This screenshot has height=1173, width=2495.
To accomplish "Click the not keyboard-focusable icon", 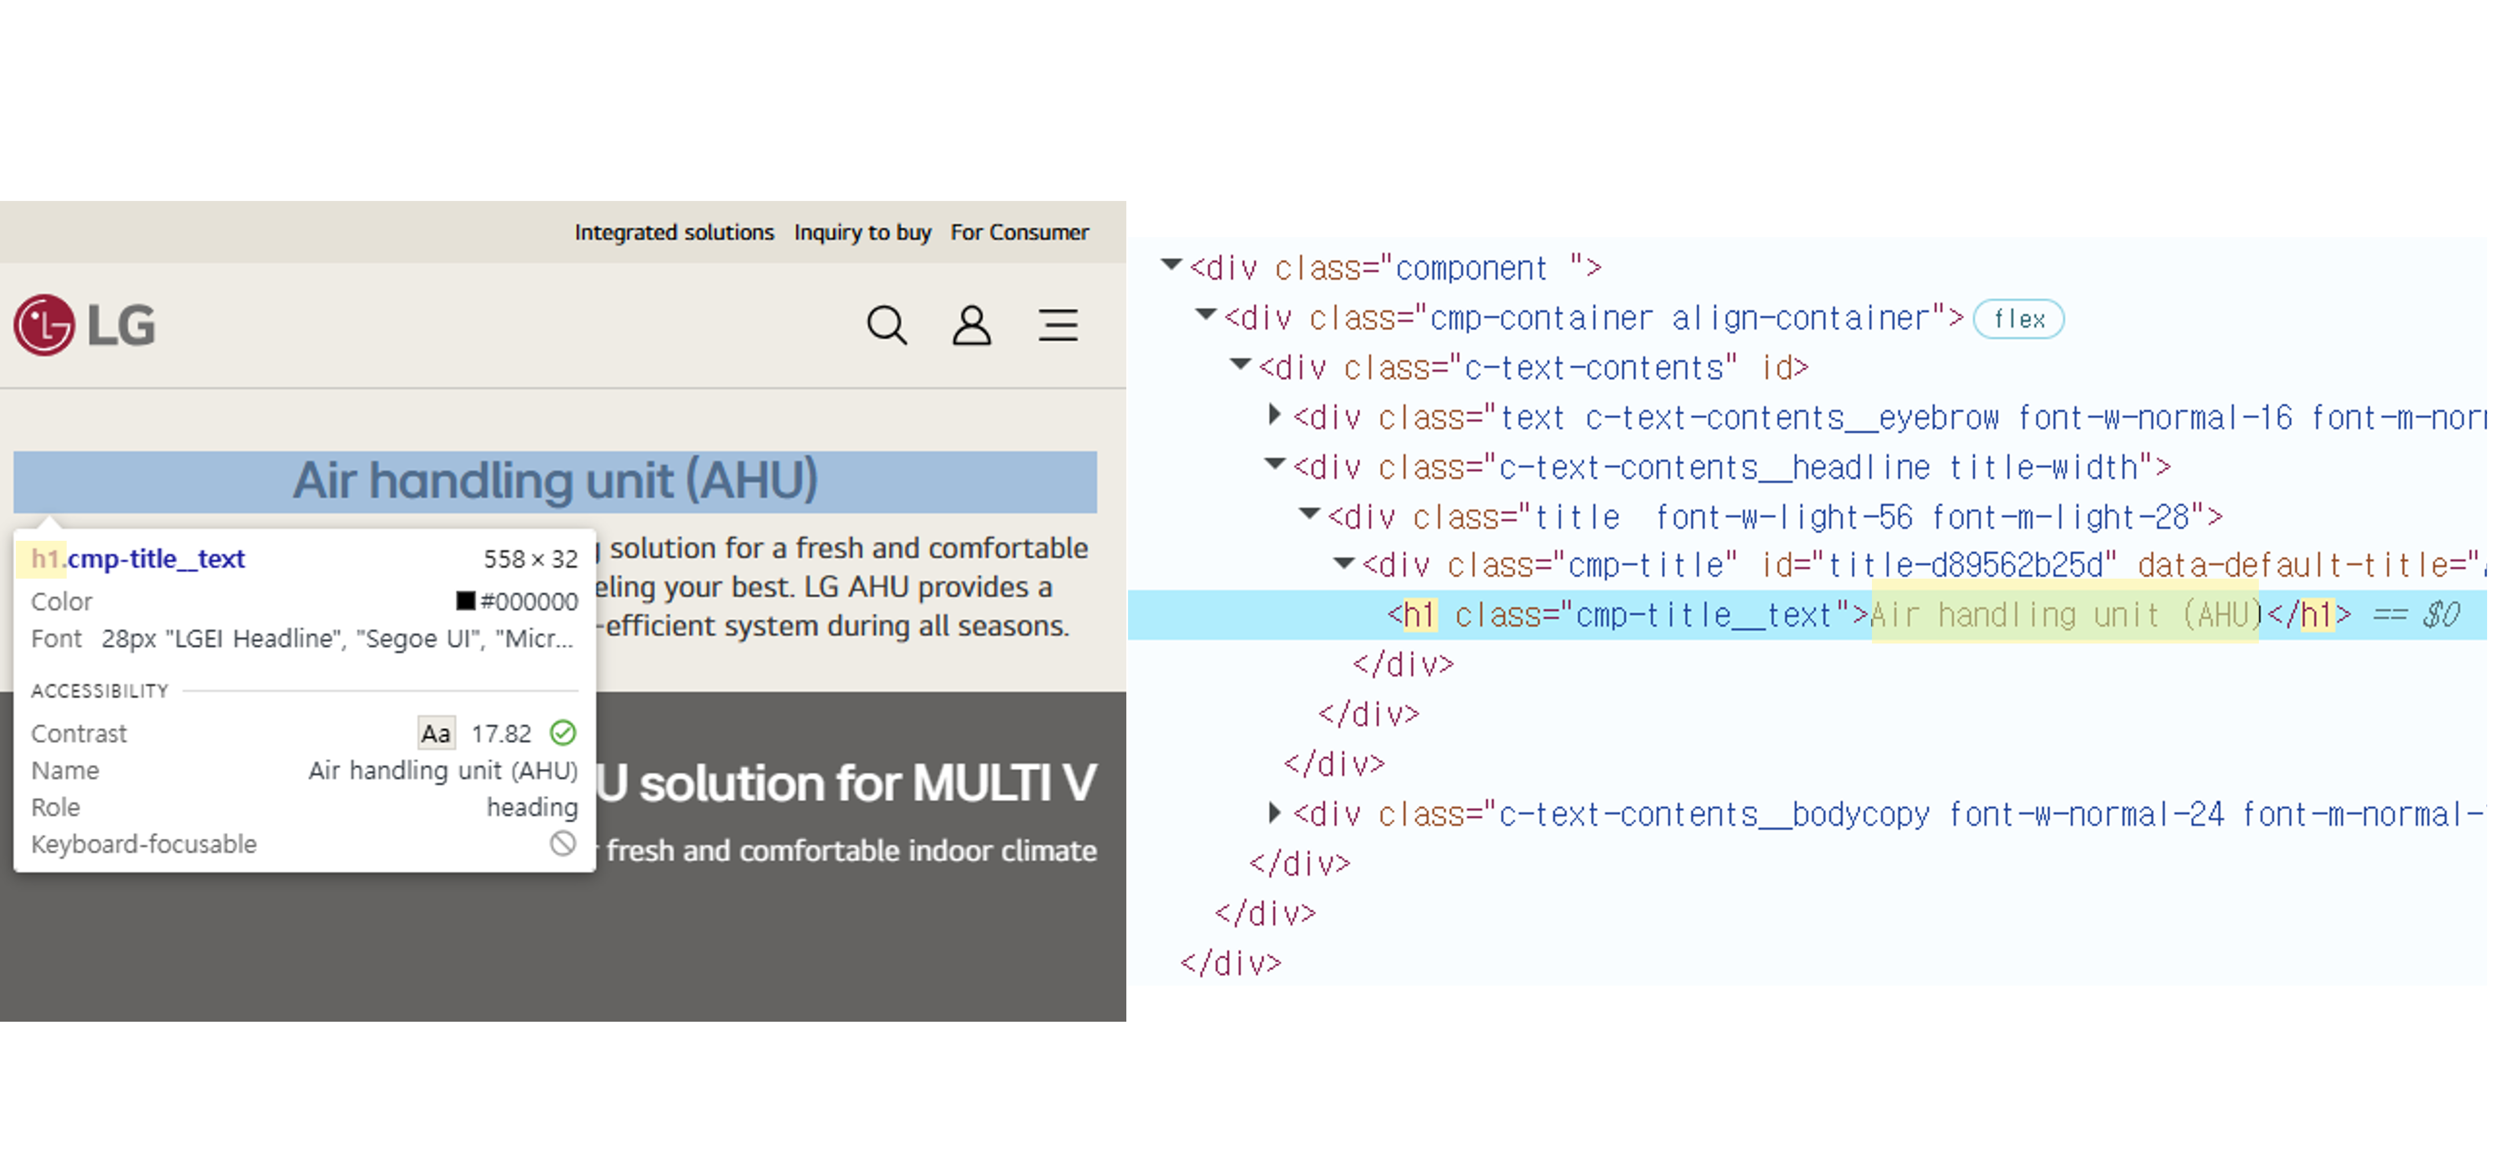I will (x=563, y=843).
